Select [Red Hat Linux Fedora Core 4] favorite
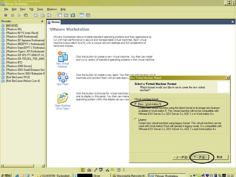236x177 pixels. coord(23,81)
